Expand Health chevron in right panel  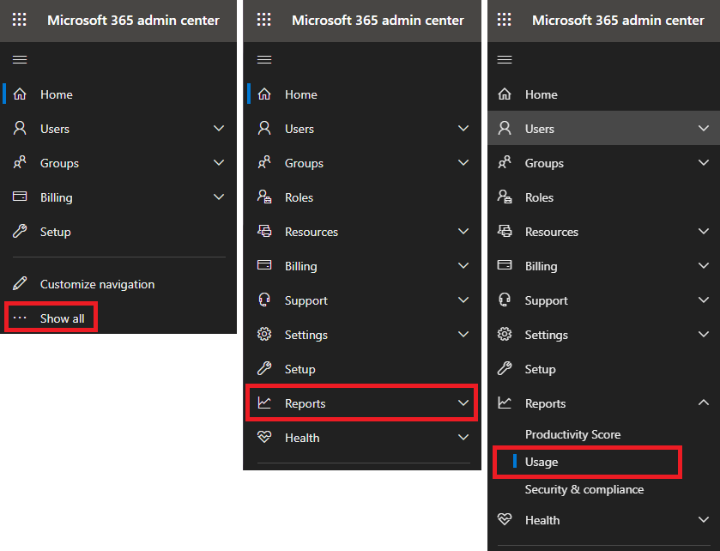click(x=704, y=520)
